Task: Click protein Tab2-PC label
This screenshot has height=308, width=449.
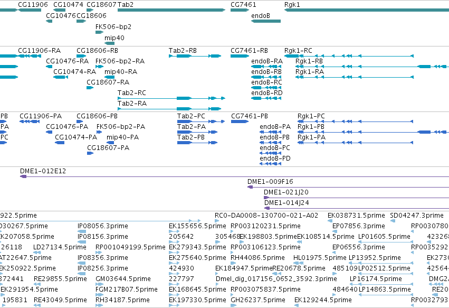Action: [191, 116]
